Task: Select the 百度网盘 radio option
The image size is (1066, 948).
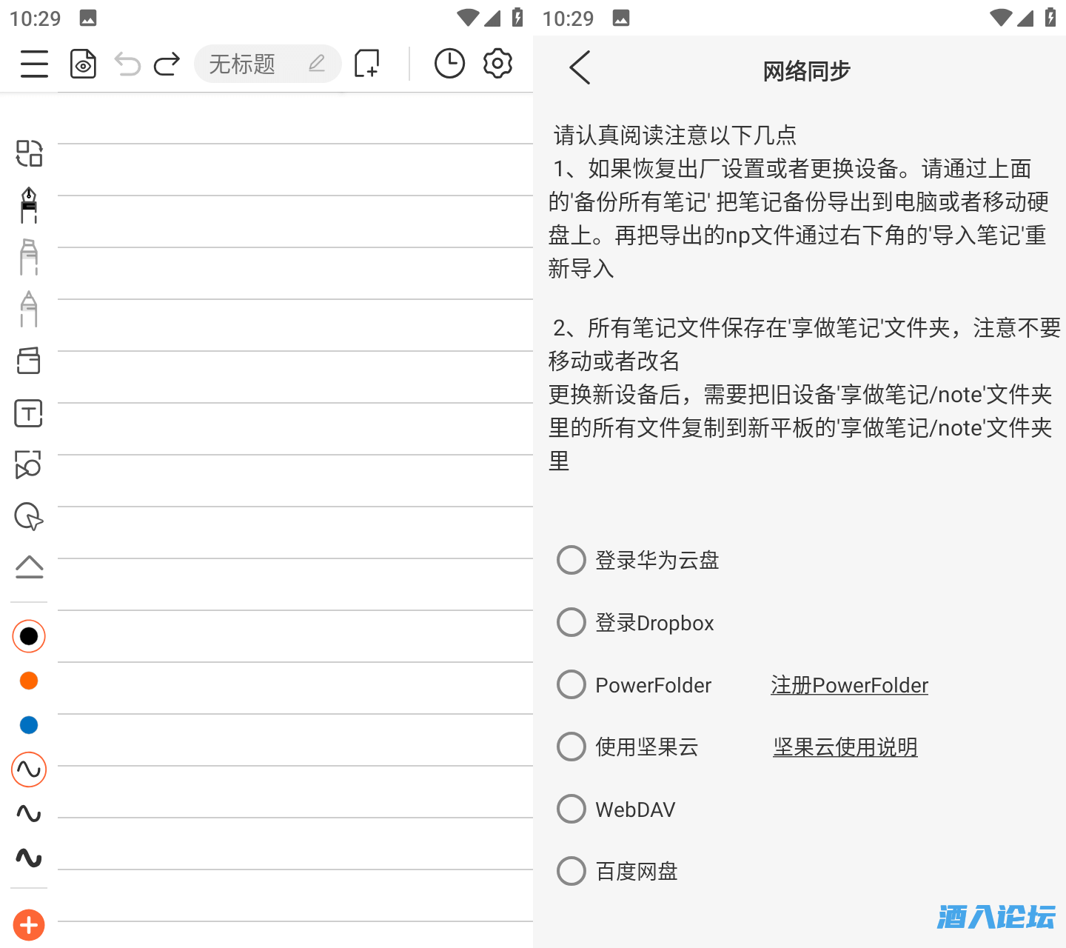Action: click(x=571, y=871)
